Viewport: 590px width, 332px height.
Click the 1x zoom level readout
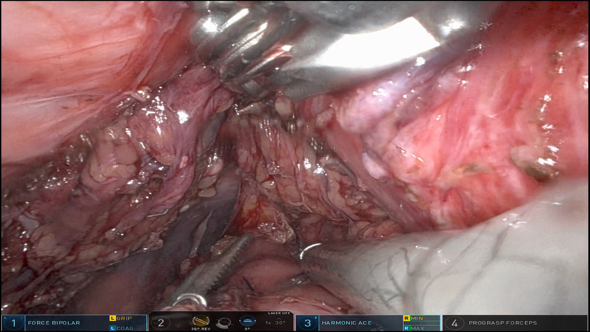click(268, 323)
